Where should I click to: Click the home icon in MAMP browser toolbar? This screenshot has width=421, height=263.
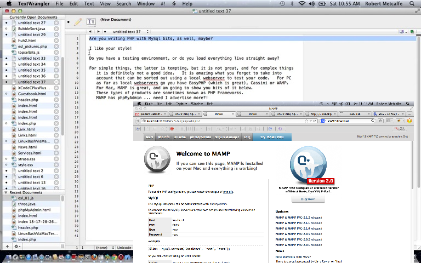click(380, 121)
